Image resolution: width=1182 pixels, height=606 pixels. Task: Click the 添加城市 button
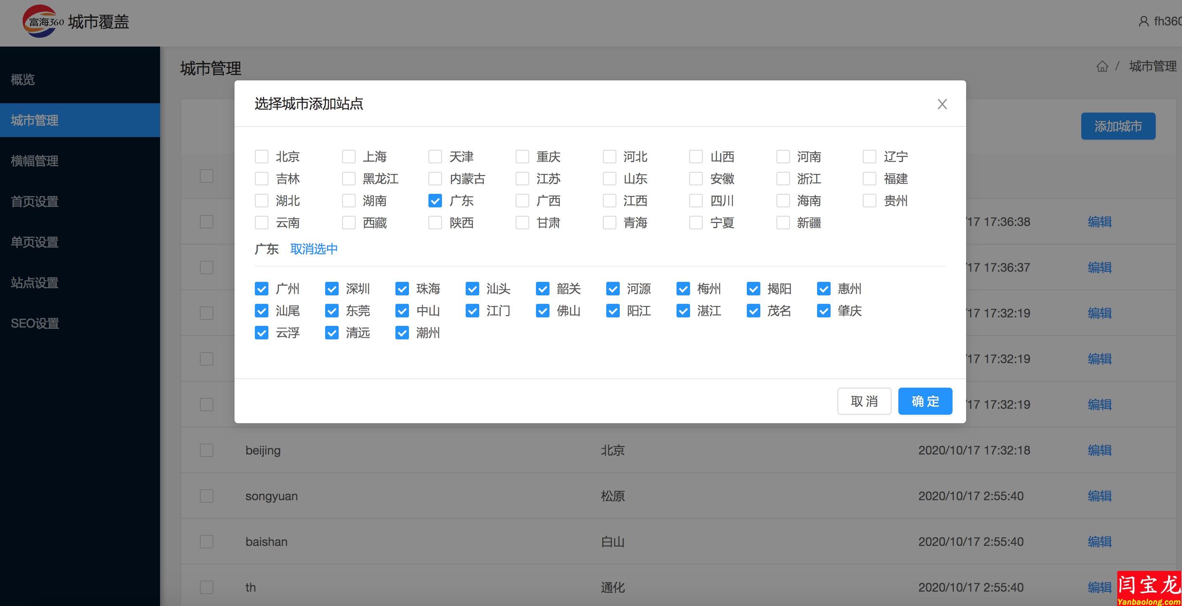pyautogui.click(x=1118, y=126)
